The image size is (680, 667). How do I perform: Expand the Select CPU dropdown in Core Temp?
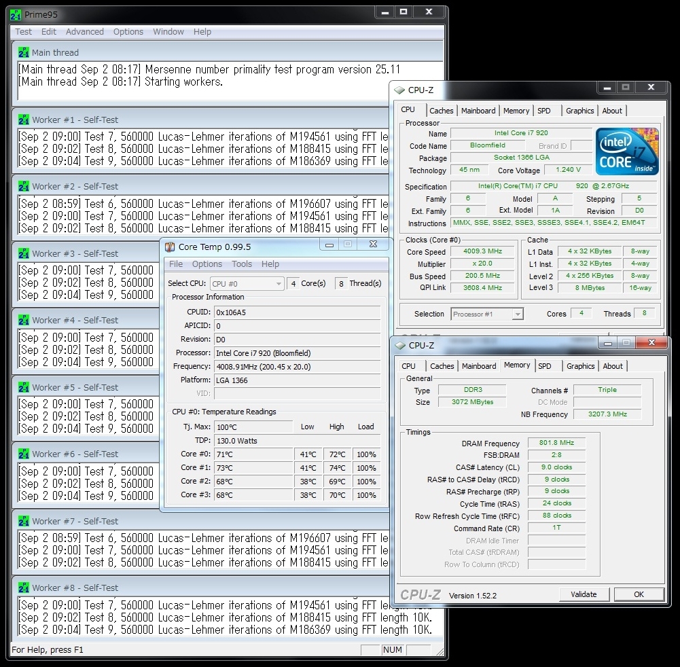coord(247,284)
